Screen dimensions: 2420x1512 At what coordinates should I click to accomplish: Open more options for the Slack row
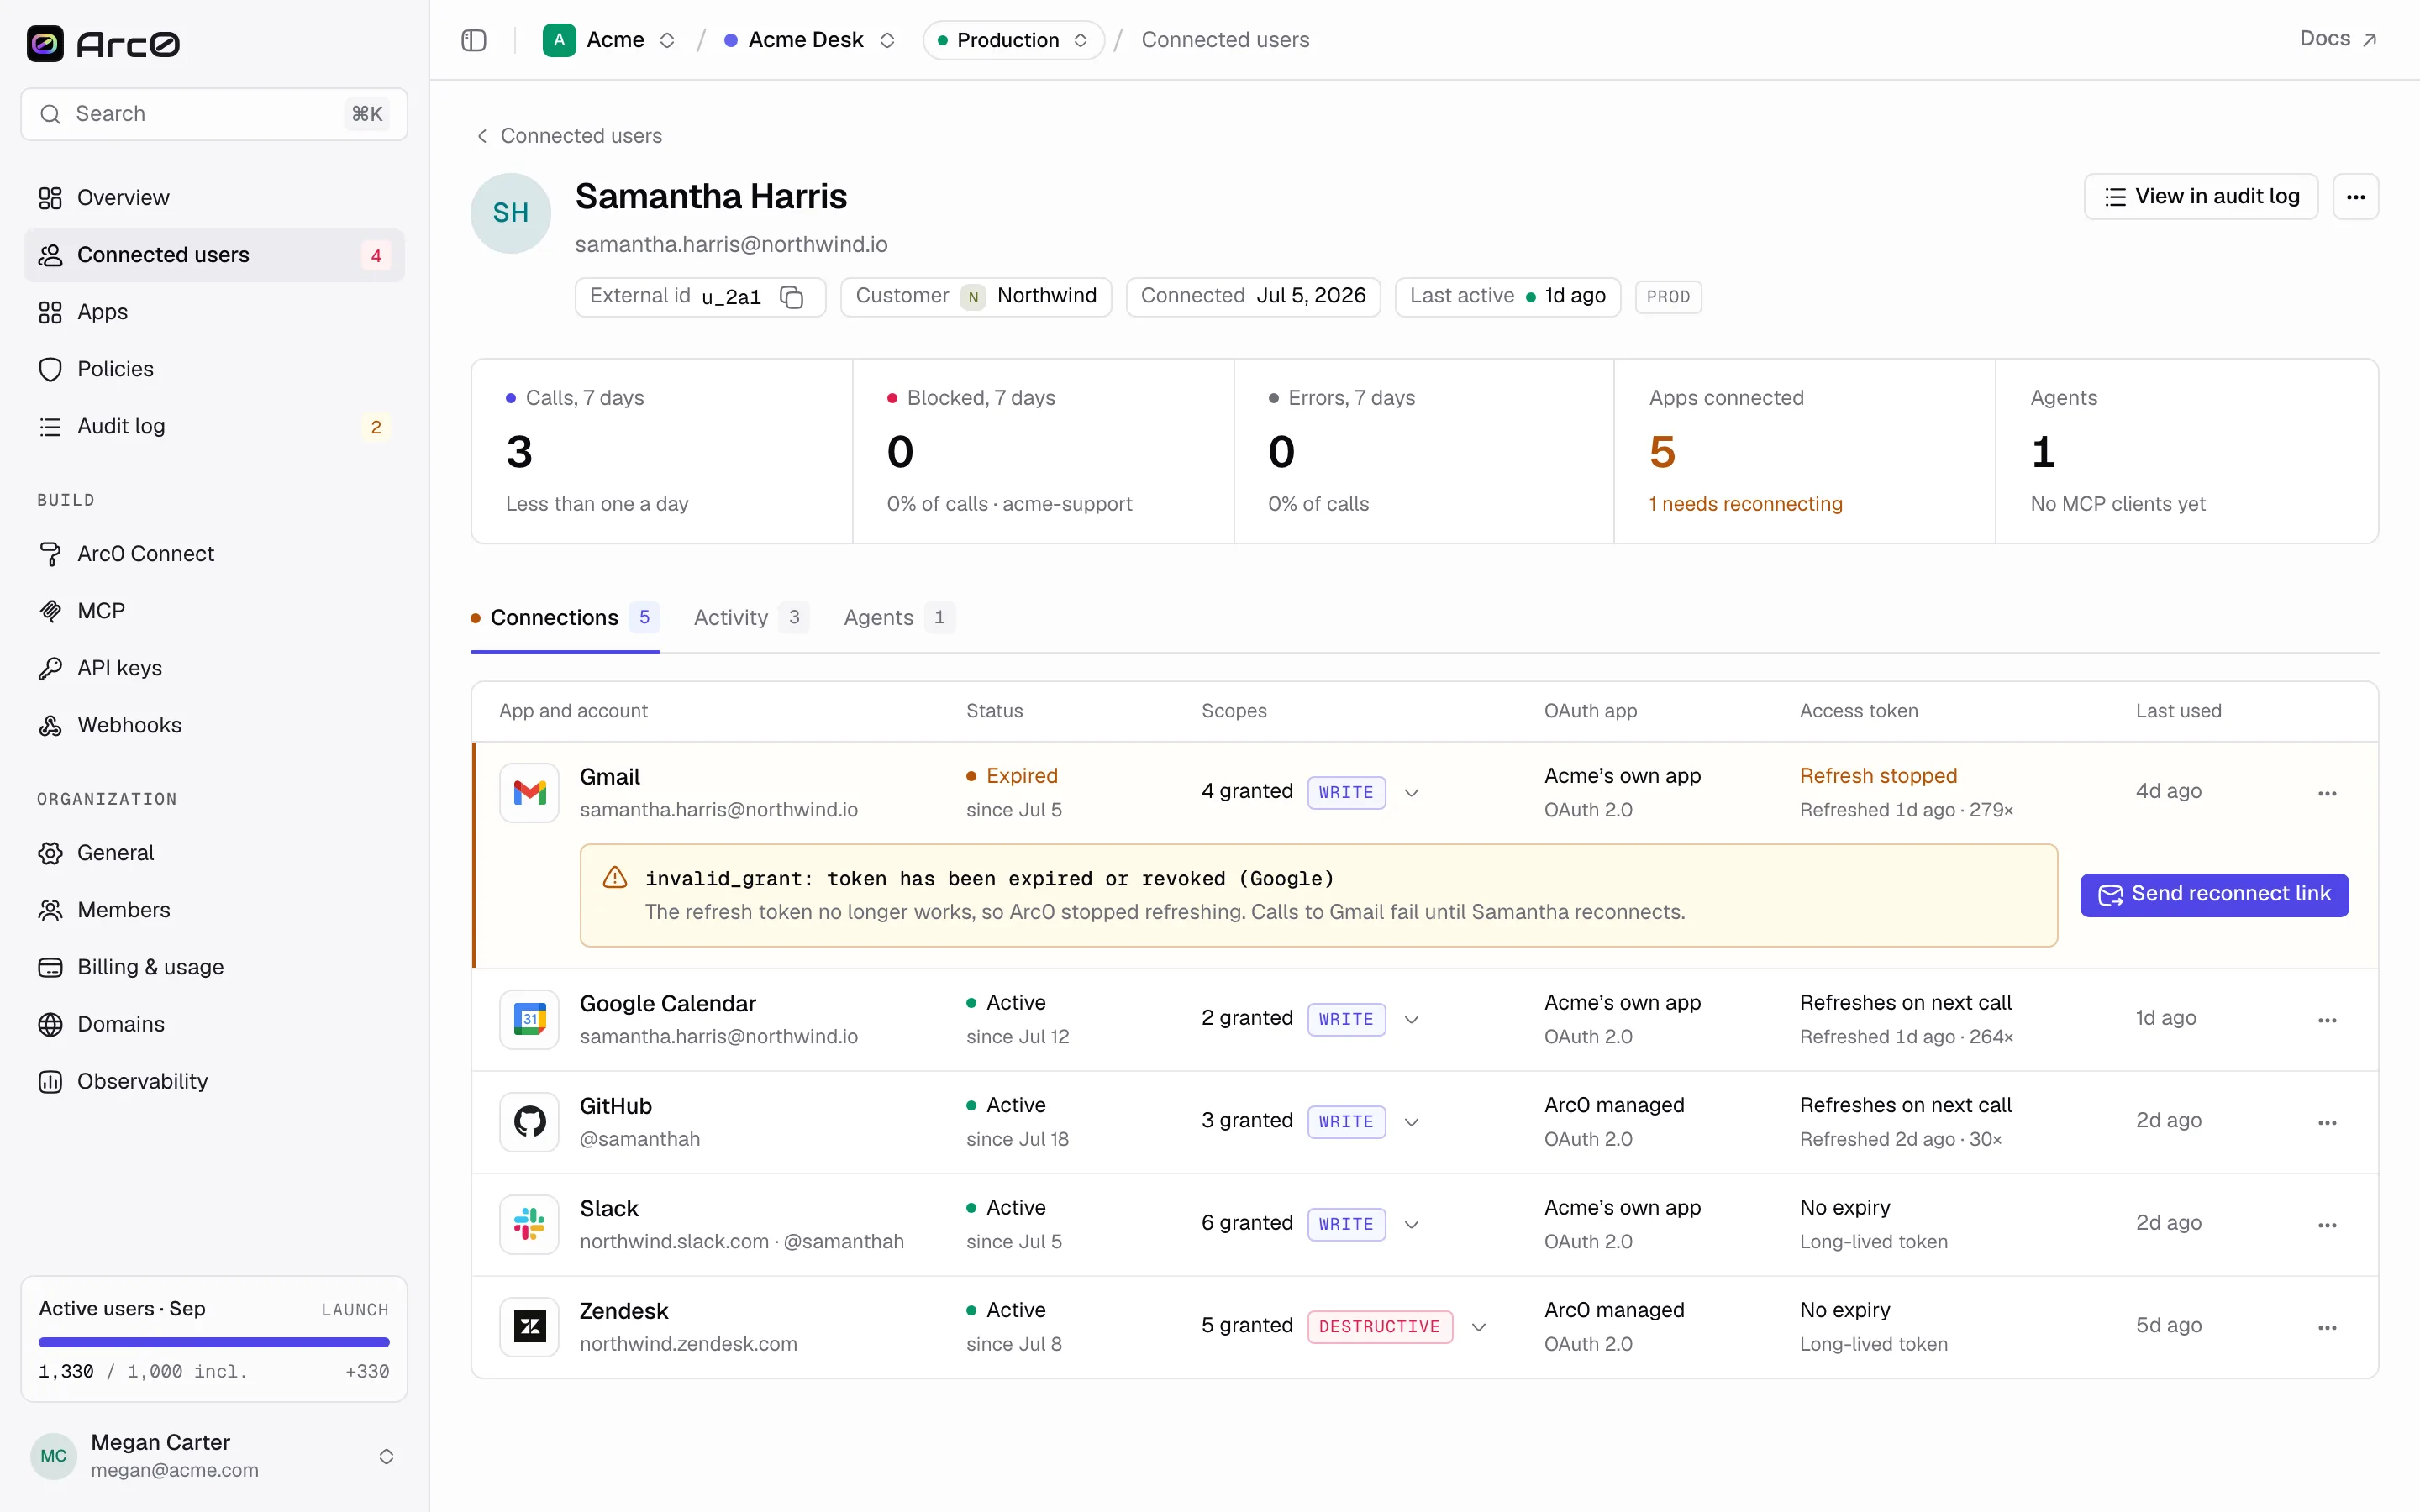pos(2327,1225)
